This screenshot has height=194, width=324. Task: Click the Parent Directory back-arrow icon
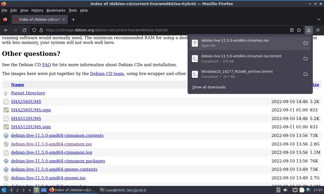[6, 93]
